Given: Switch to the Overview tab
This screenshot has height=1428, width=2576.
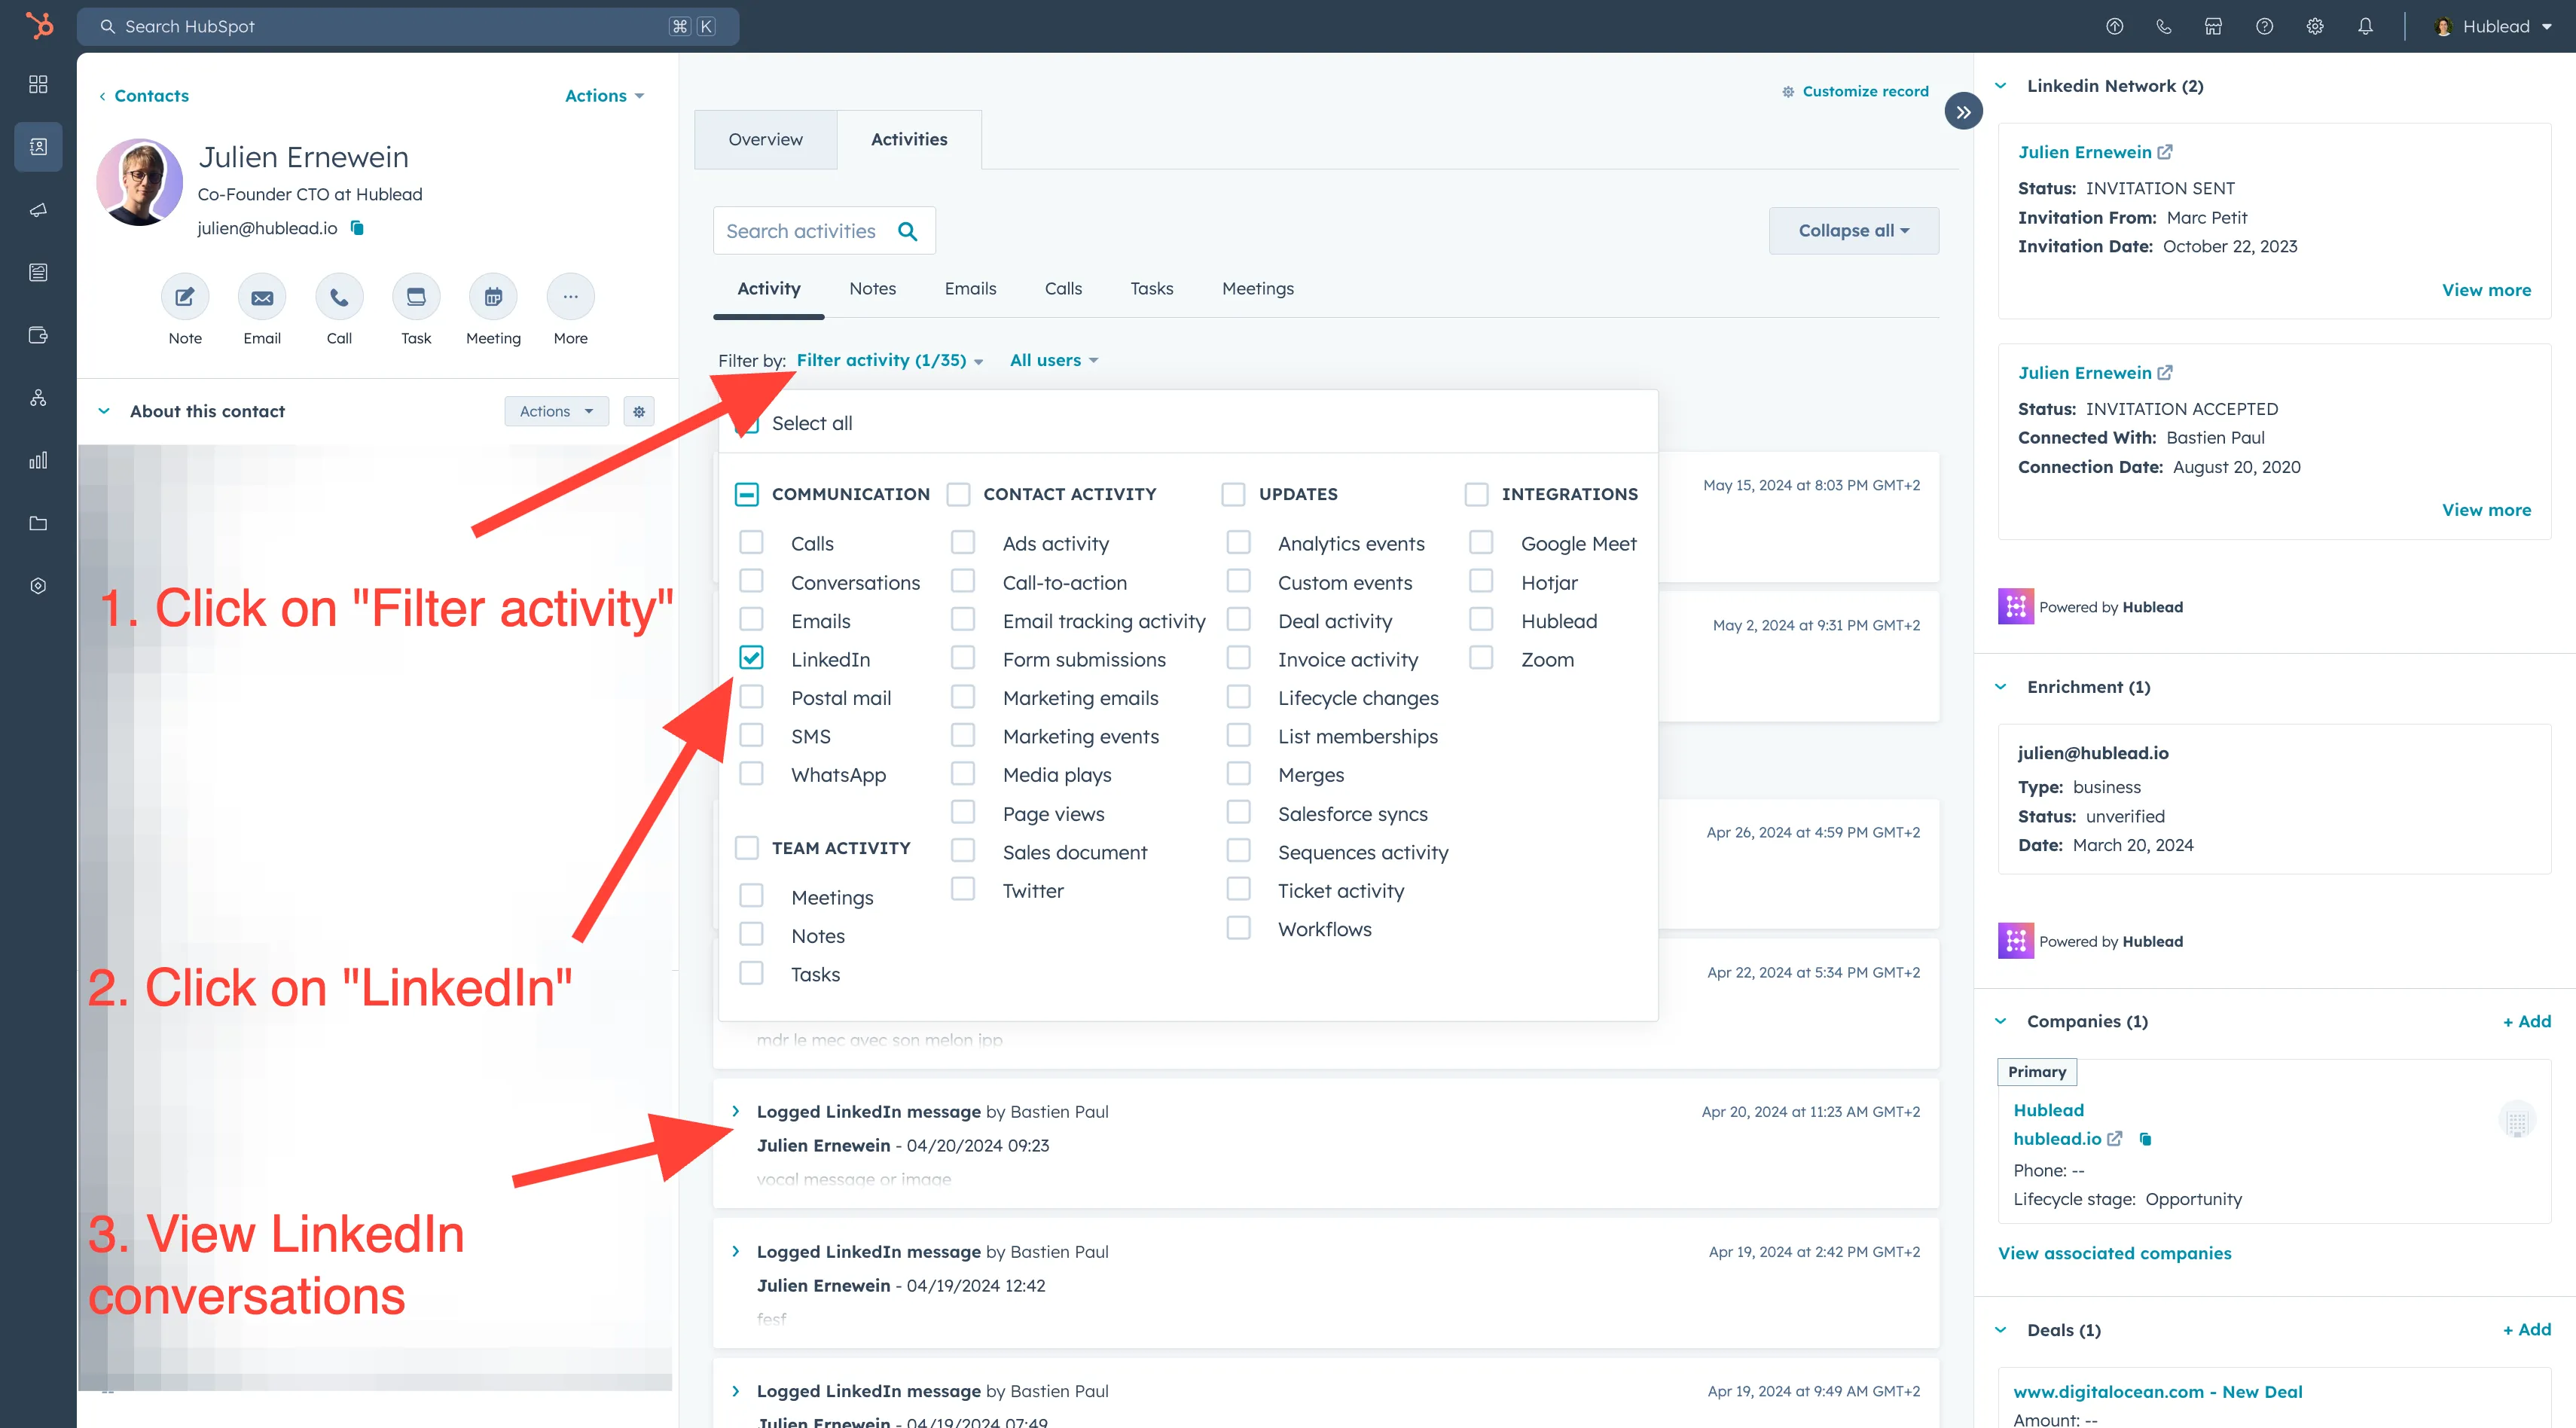Looking at the screenshot, I should point(765,140).
